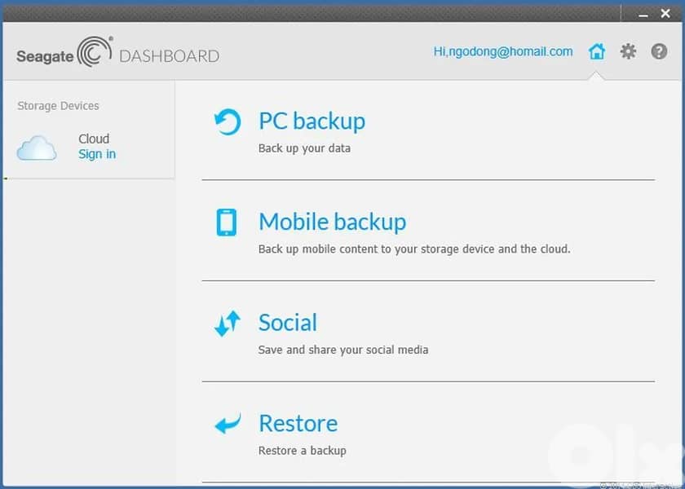Viewport: 685px width, 489px height.
Task: Click the Cloud device label
Action: click(x=94, y=139)
